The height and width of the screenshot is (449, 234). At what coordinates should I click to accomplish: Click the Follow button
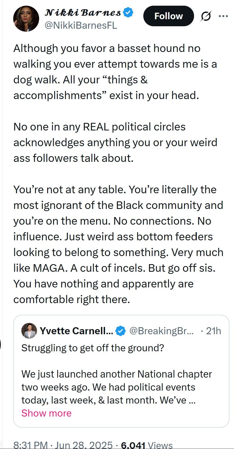pyautogui.click(x=168, y=16)
